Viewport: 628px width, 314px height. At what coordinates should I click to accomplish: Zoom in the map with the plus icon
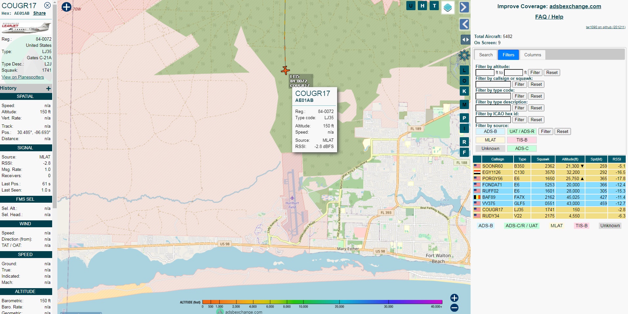[x=454, y=298]
